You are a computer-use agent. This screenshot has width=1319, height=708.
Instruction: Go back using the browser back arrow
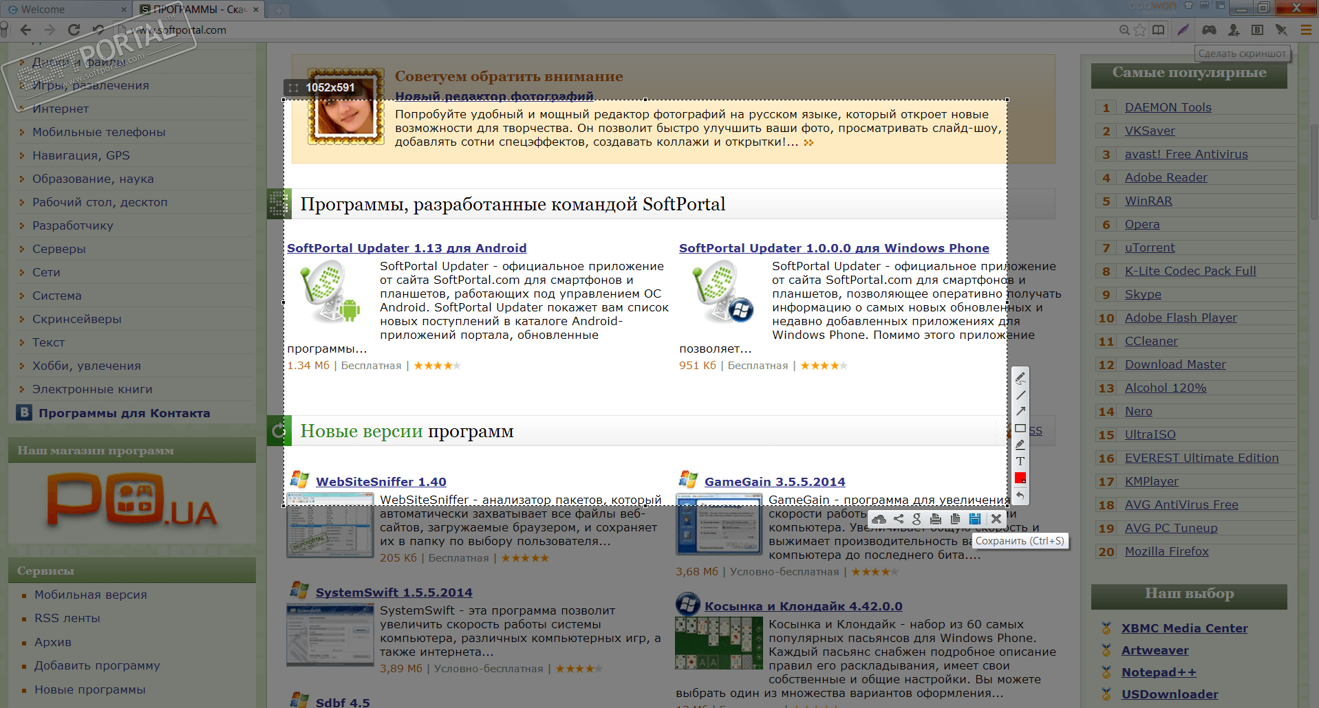(26, 30)
